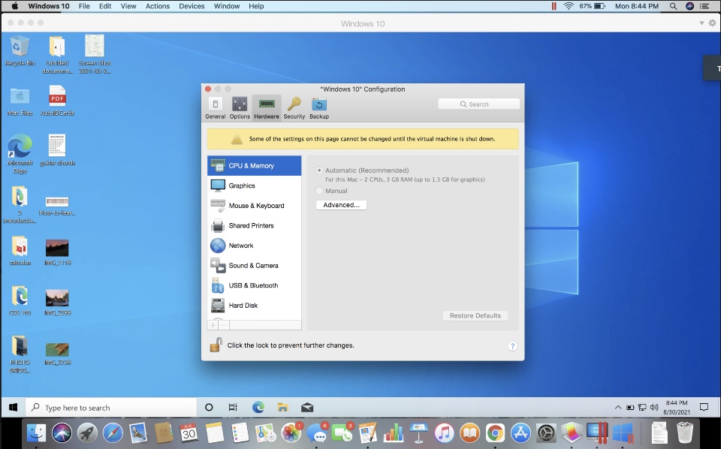Open the Windows Action Center icon

[704, 407]
